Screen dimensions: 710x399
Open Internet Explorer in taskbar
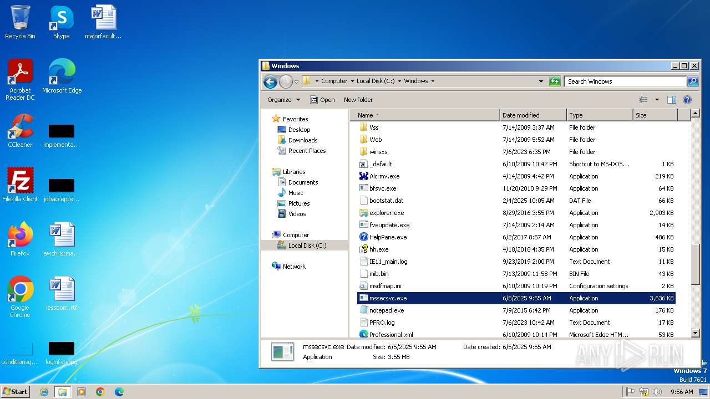coord(44,392)
